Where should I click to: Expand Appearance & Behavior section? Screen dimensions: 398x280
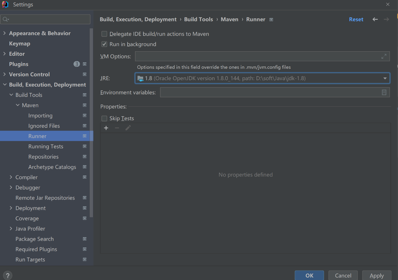[x=4, y=33]
